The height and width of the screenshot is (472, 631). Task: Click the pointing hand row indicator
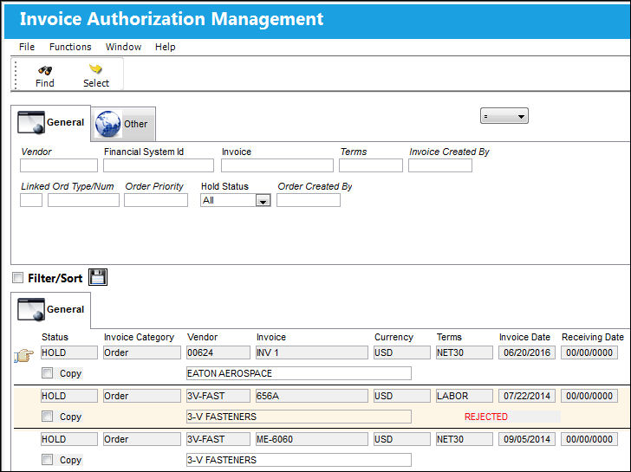[x=24, y=355]
